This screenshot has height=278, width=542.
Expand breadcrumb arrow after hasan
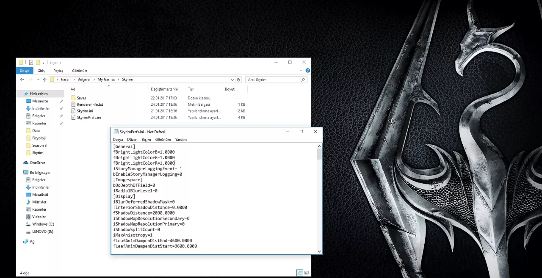tap(74, 80)
